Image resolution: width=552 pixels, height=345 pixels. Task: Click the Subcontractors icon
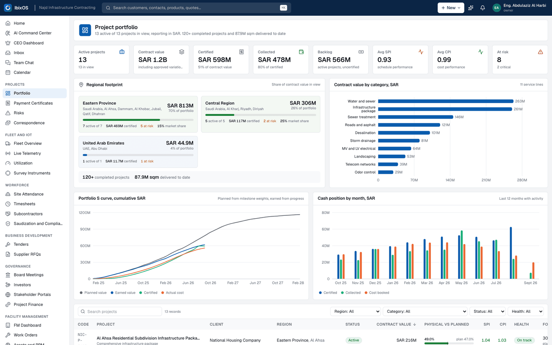(x=8, y=214)
